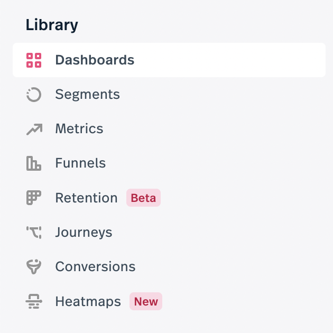Image resolution: width=333 pixels, height=333 pixels.
Task: Open the Retention label
Action: click(87, 198)
